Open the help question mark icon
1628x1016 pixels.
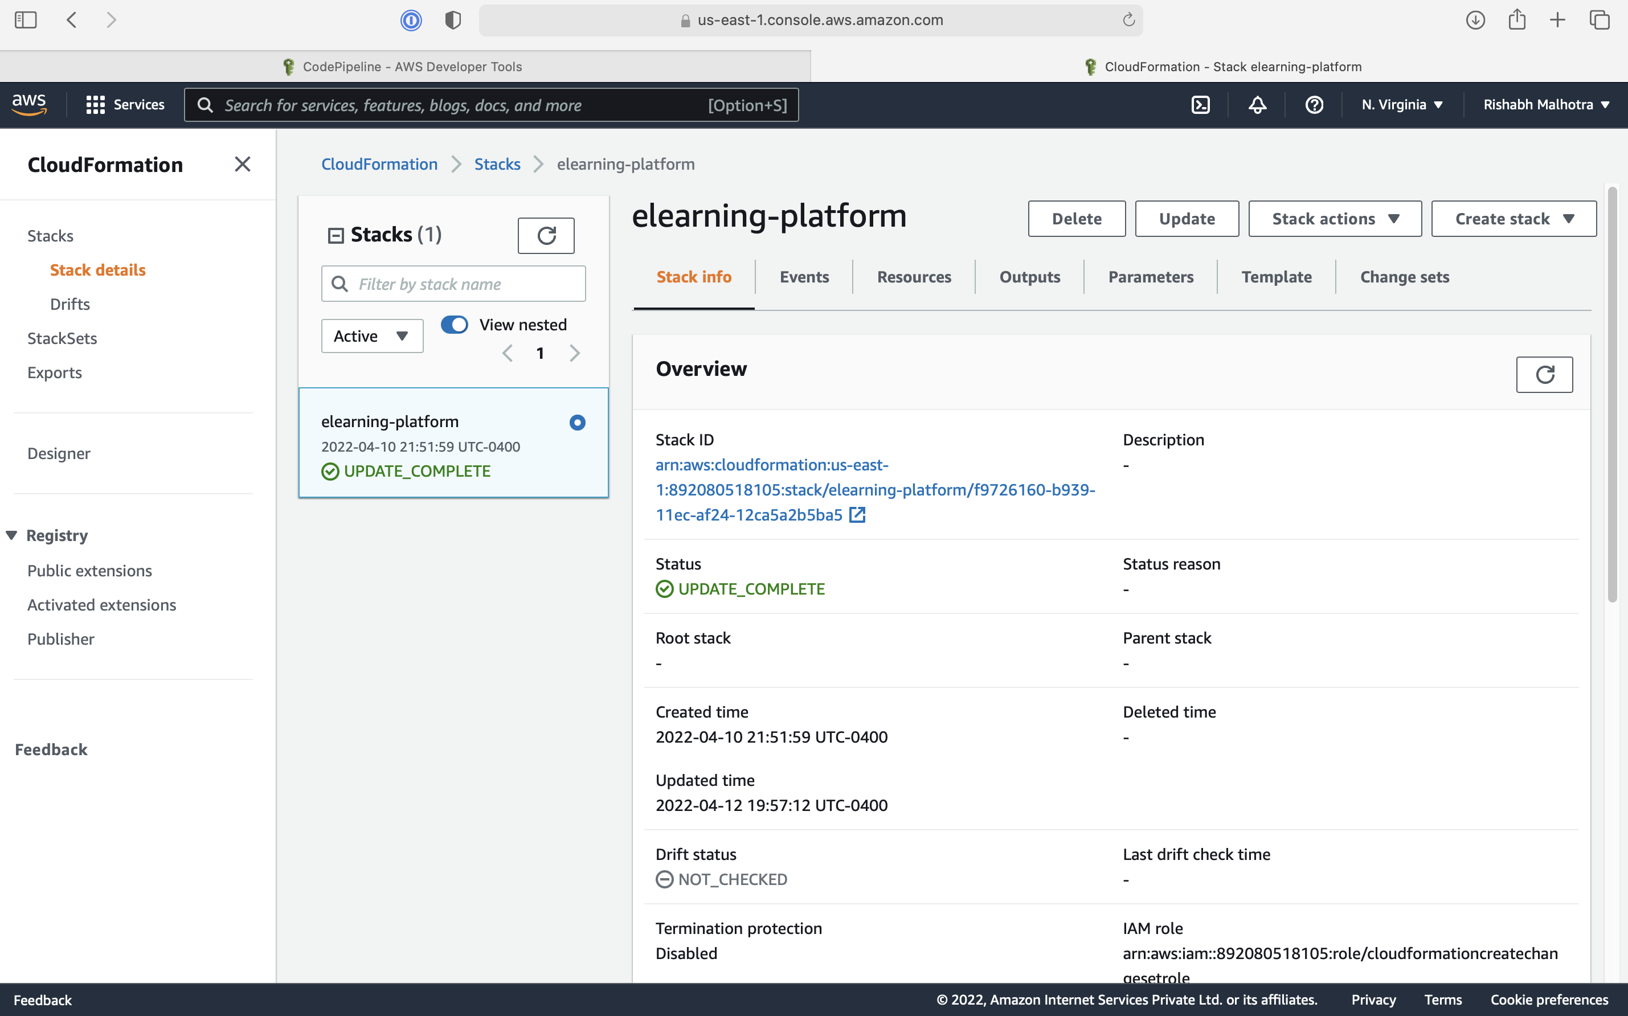tap(1314, 104)
